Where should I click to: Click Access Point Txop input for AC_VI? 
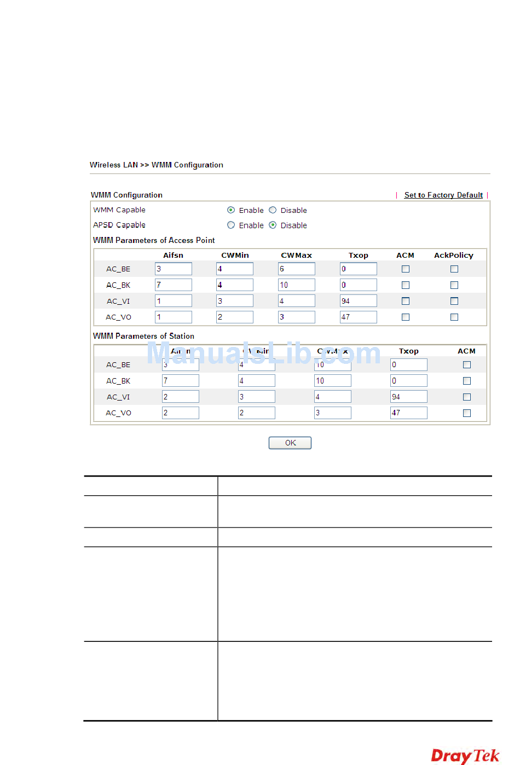[359, 301]
